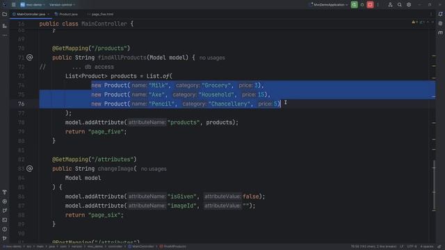445x250 pixels.
Task: Click the findAllProducts method name
Action: [x=122, y=58]
